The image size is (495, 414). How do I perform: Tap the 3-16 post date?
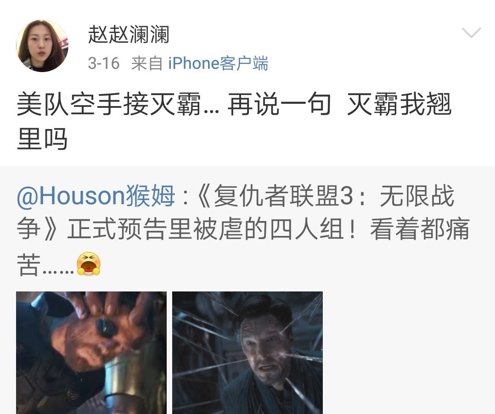[104, 63]
